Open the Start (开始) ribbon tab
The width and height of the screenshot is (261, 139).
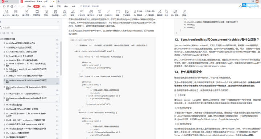click(29, 6)
